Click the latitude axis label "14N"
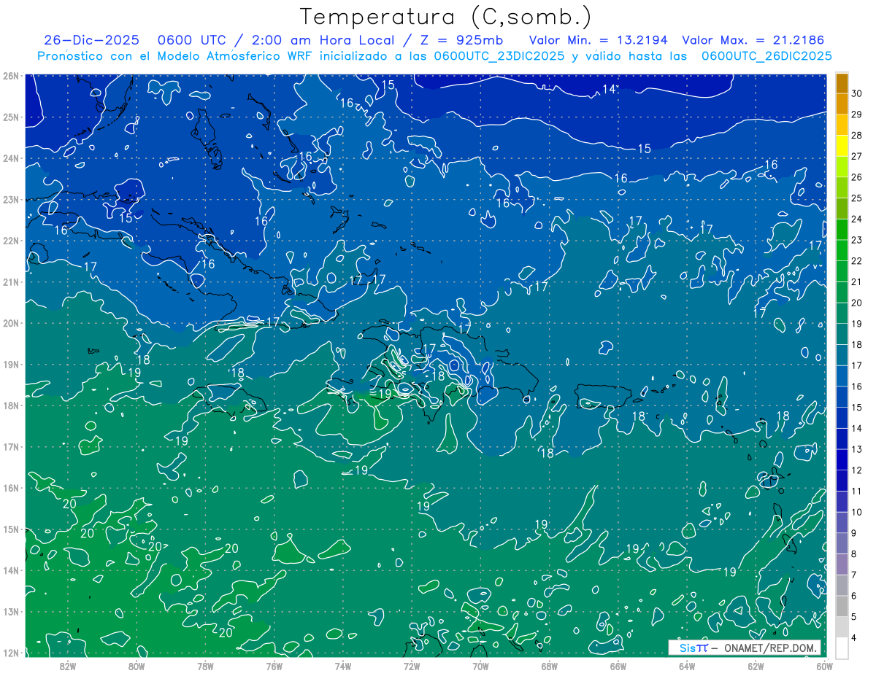 tap(10, 570)
